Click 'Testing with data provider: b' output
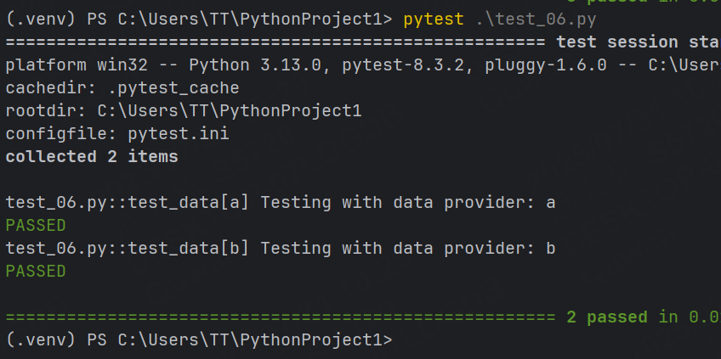 [408, 249]
